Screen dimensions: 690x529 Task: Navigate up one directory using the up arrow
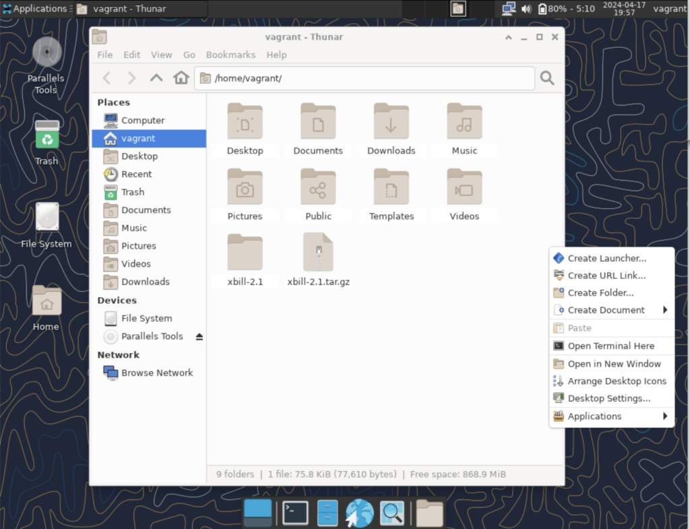[x=156, y=77]
